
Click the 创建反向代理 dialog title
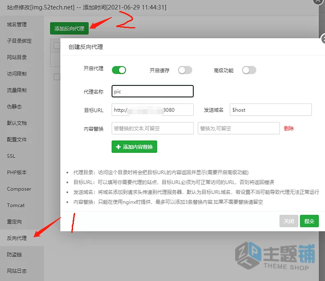click(86, 47)
